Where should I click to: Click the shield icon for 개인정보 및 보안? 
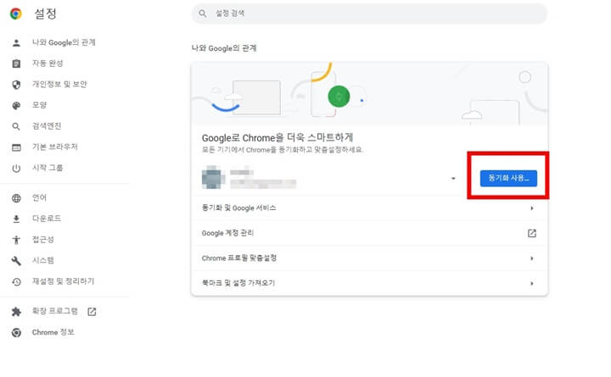pos(16,85)
